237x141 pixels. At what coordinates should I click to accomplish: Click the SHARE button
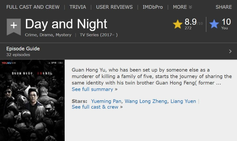pos(224,7)
